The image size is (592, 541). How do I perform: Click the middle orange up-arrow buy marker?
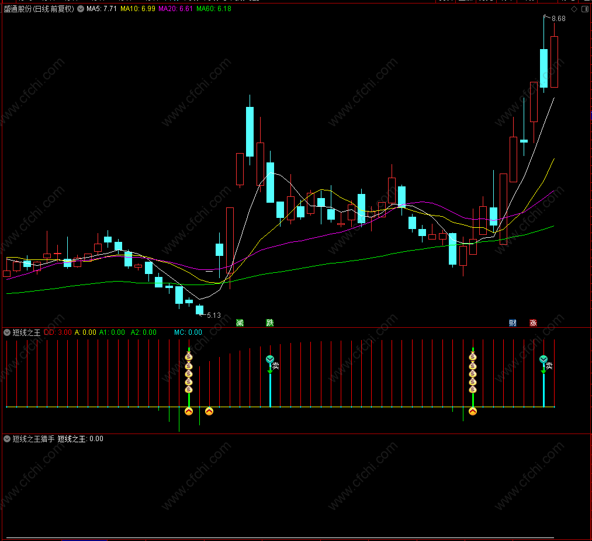209,411
